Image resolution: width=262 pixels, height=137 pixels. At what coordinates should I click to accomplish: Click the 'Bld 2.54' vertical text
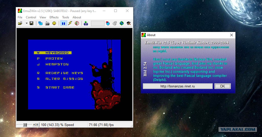(x=145, y=69)
